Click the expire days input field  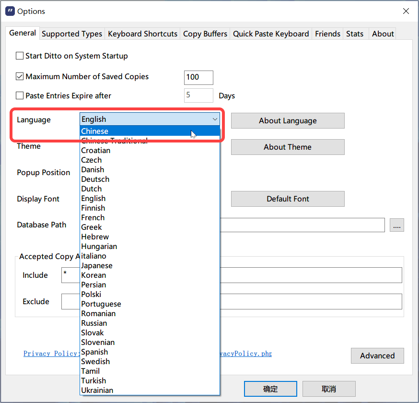pyautogui.click(x=198, y=95)
